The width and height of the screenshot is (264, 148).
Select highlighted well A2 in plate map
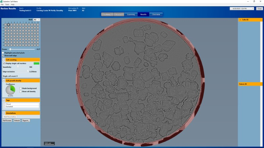9,25
